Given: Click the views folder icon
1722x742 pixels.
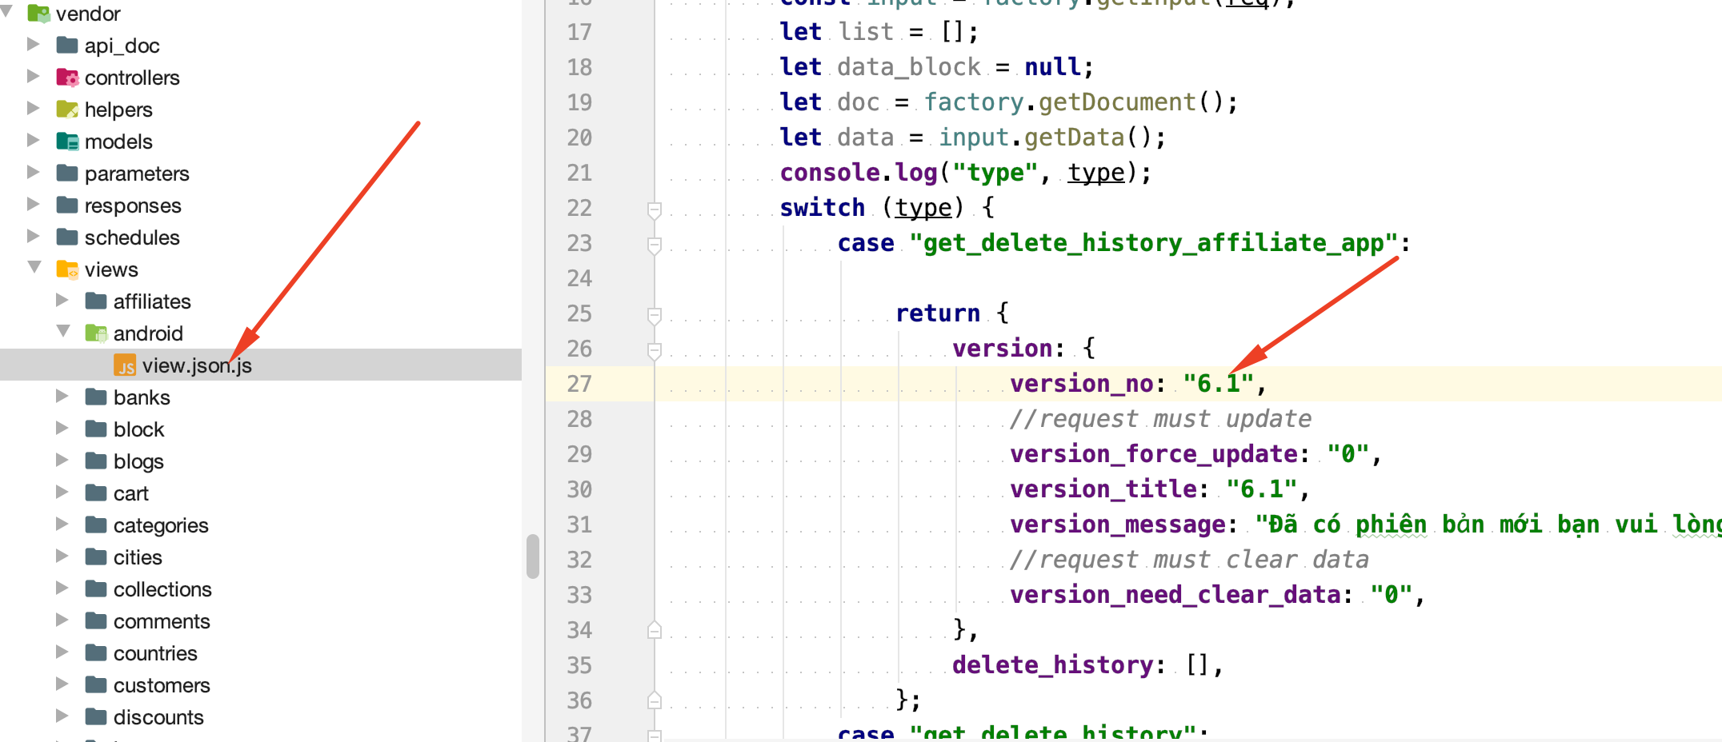Looking at the screenshot, I should point(67,269).
